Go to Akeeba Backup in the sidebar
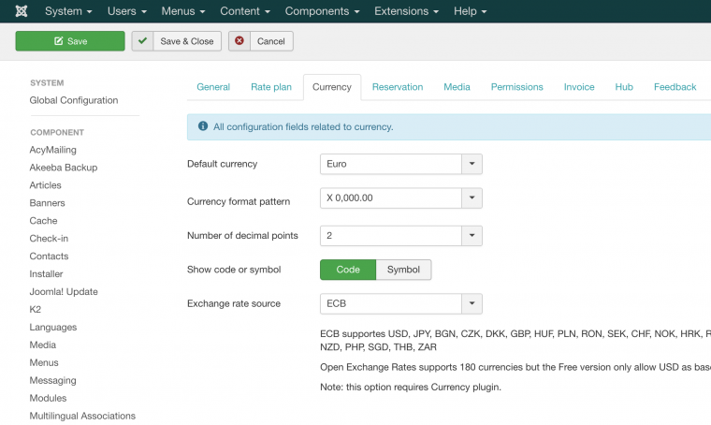 [64, 168]
